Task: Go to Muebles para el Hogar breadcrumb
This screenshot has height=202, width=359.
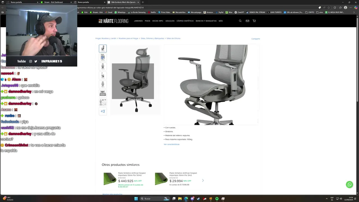Action: 128,38
